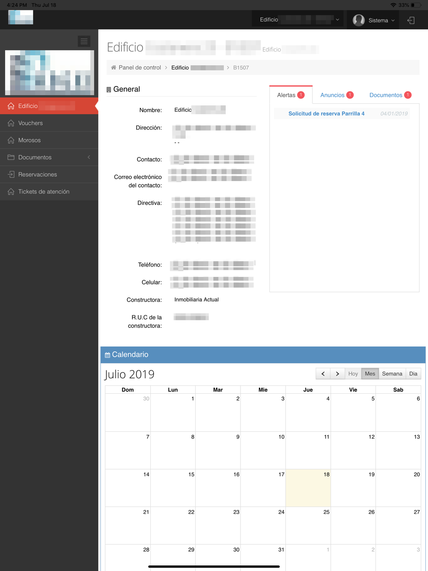This screenshot has width=428, height=571.
Task: Open the Solicitud de reserva Parrilla 4 alert
Action: (x=327, y=113)
